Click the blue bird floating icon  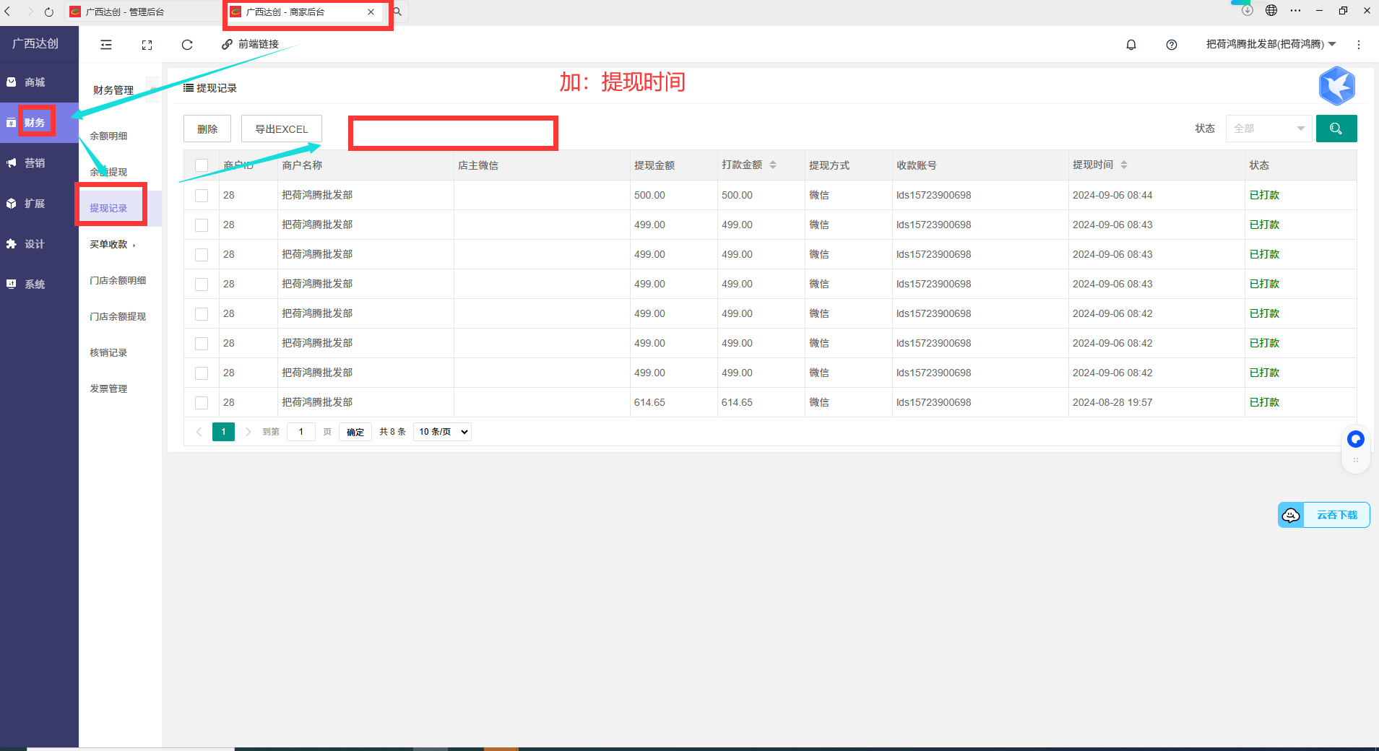pyautogui.click(x=1336, y=86)
